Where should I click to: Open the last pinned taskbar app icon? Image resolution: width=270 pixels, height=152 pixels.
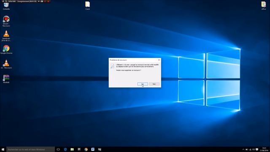pyautogui.click(x=100, y=149)
